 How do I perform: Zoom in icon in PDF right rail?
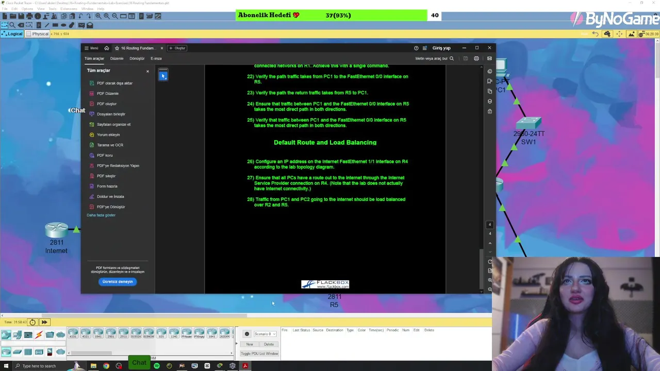pos(490,280)
